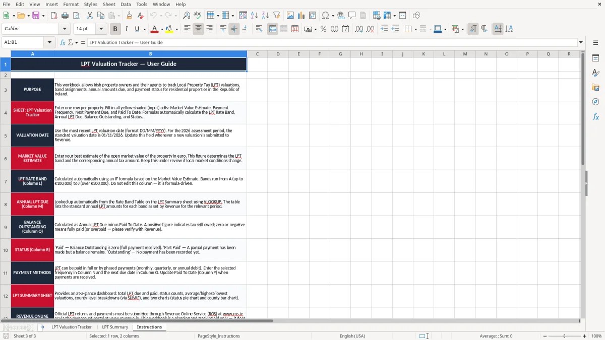Toggle the AutoFilter funnel icon
Screen dimensions: 605x340
[276, 16]
